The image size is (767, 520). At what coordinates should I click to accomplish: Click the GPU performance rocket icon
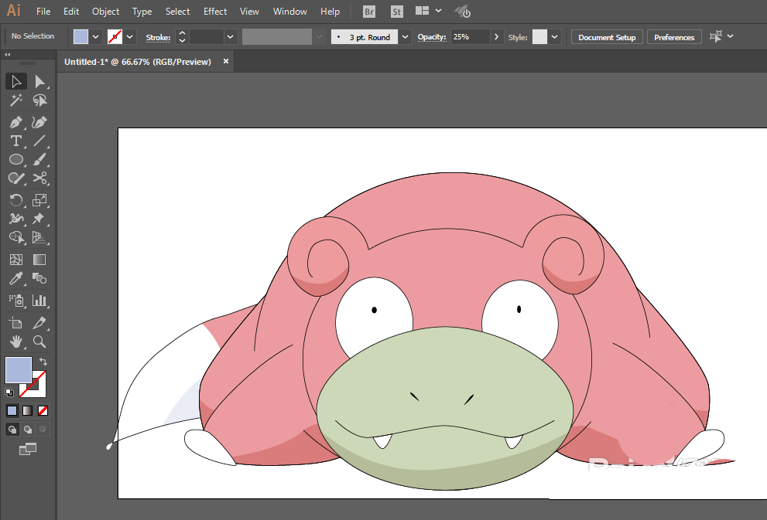pos(462,12)
